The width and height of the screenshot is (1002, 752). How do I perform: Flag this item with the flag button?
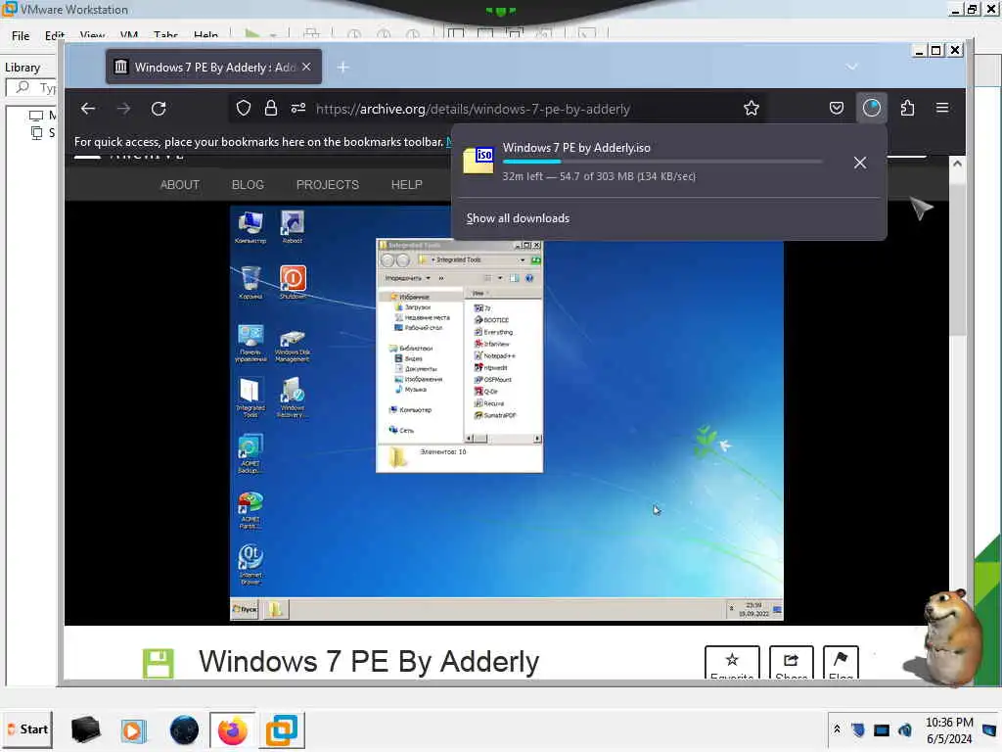841,663
